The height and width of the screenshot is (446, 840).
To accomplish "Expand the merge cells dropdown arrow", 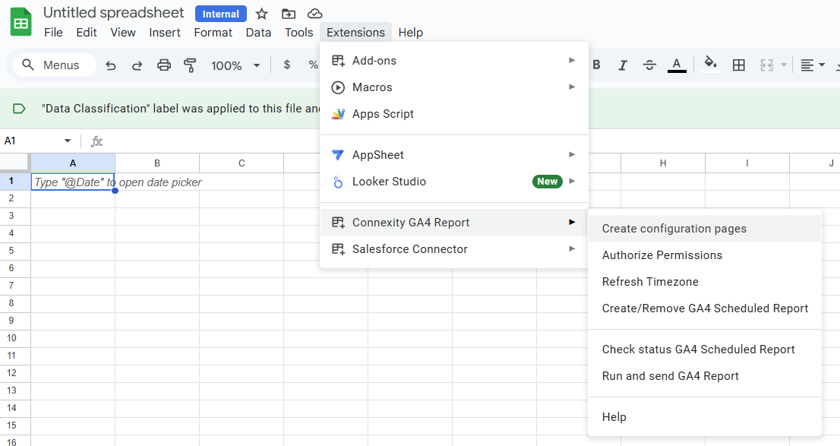I will pyautogui.click(x=784, y=65).
